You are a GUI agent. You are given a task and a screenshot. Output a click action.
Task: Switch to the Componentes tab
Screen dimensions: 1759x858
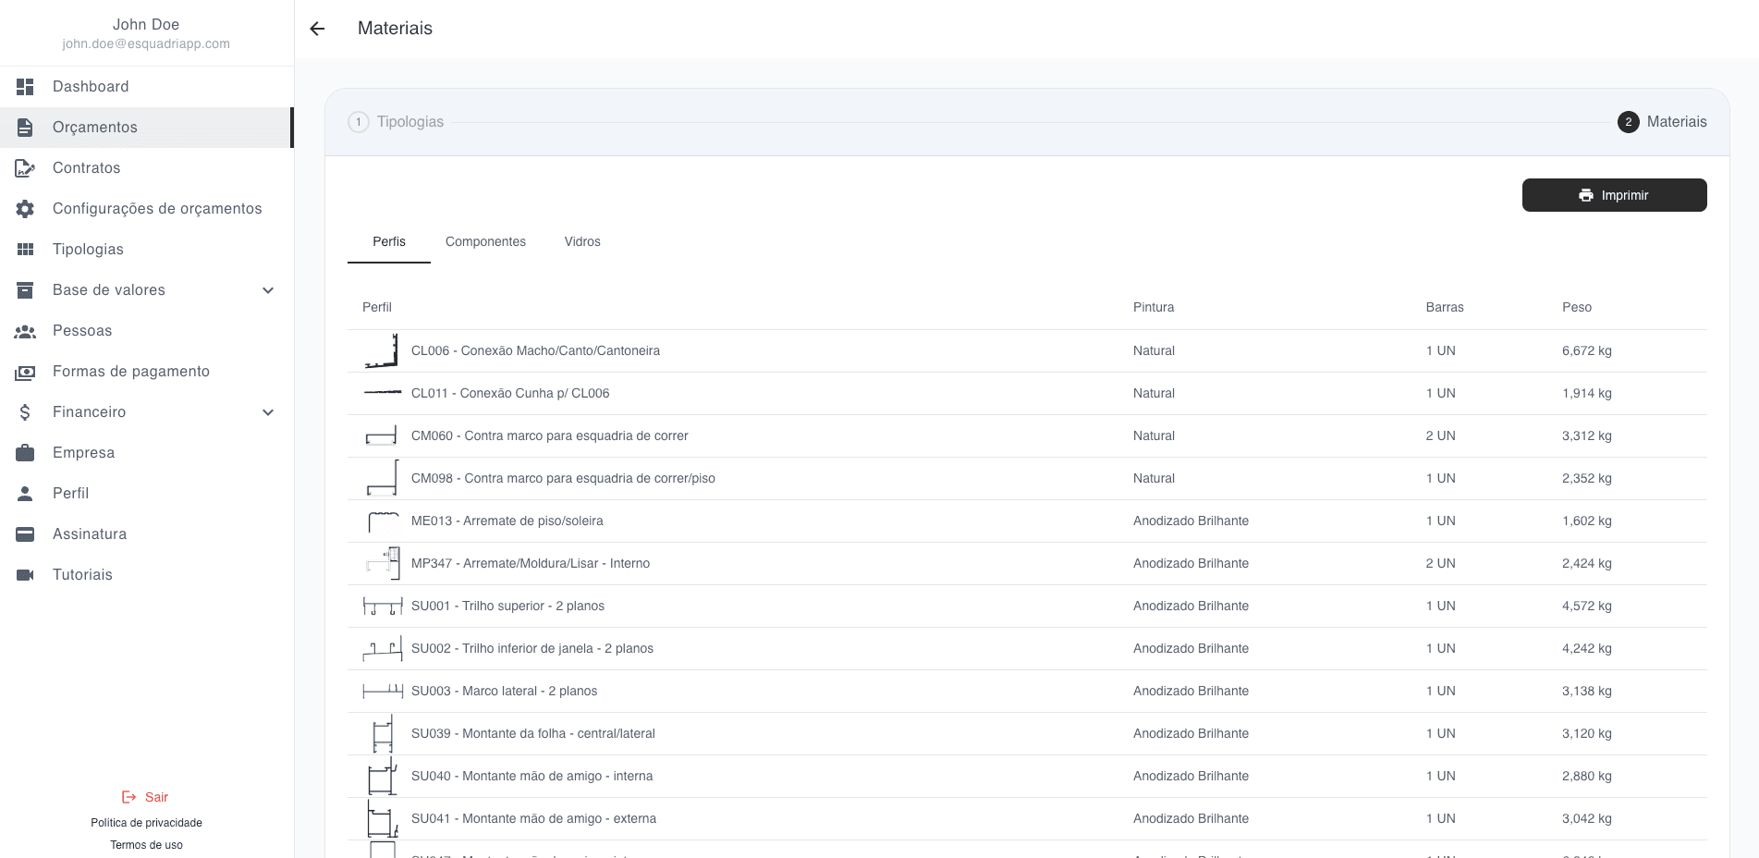485,241
